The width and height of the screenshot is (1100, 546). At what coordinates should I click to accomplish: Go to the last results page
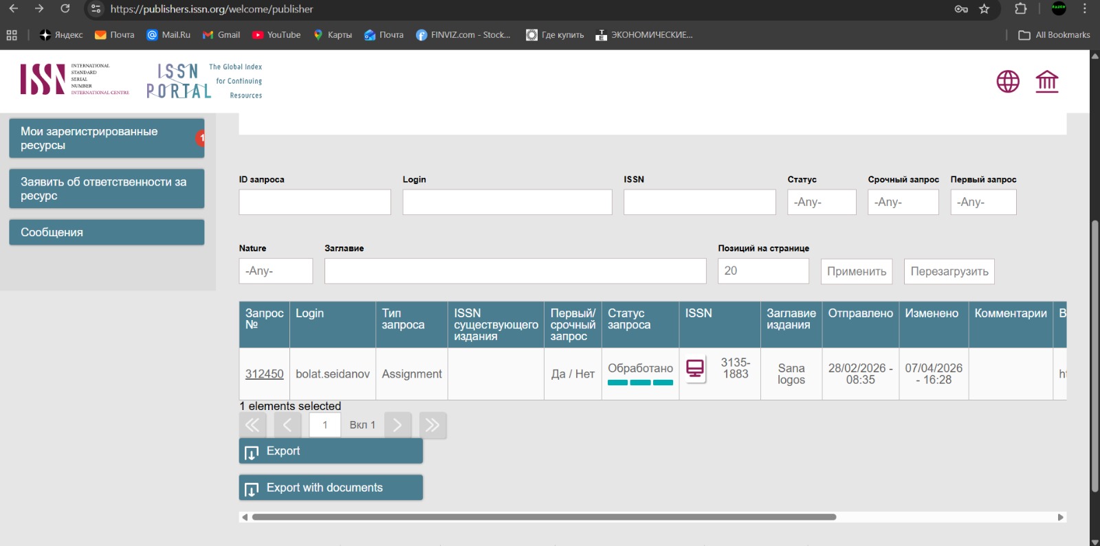click(432, 425)
